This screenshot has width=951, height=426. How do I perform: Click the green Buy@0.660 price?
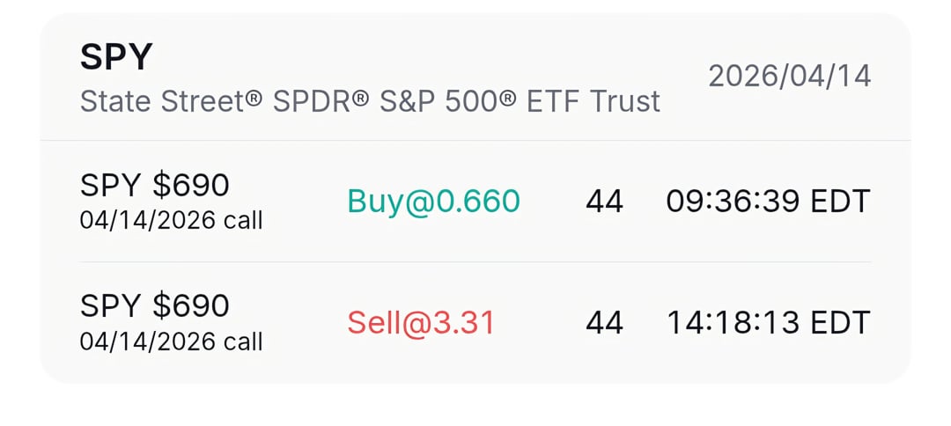434,202
